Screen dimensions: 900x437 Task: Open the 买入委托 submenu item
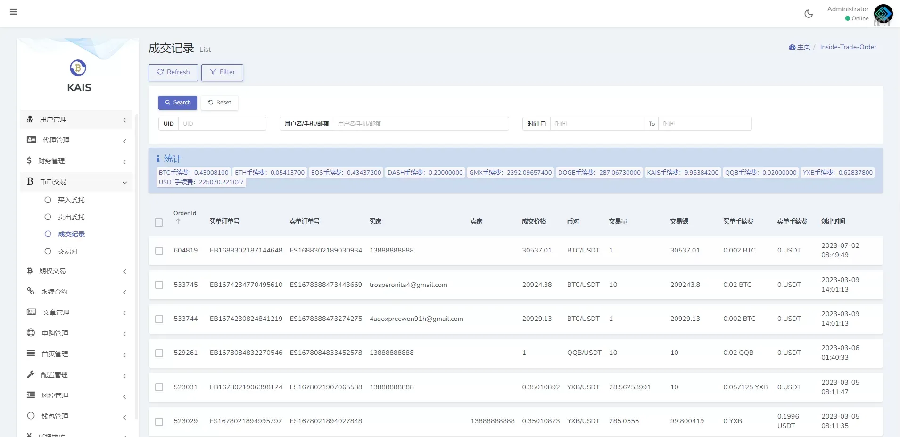coord(71,200)
